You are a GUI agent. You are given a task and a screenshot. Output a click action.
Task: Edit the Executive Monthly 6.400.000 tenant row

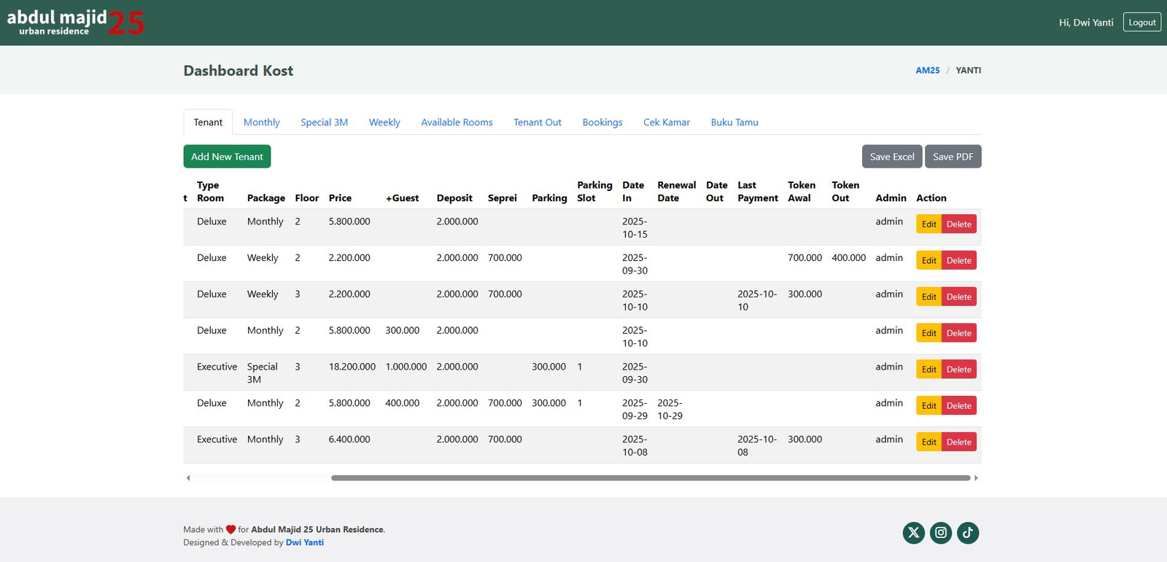pyautogui.click(x=928, y=442)
